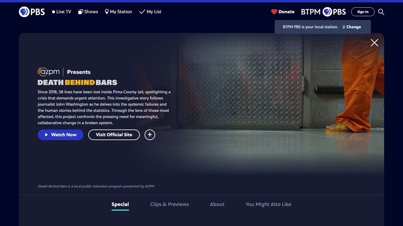Select the You Might Also Like tab
The height and width of the screenshot is (226, 403).
pyautogui.click(x=268, y=204)
